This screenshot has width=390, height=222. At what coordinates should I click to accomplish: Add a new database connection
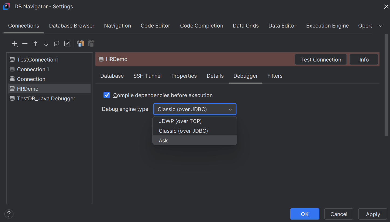14,43
